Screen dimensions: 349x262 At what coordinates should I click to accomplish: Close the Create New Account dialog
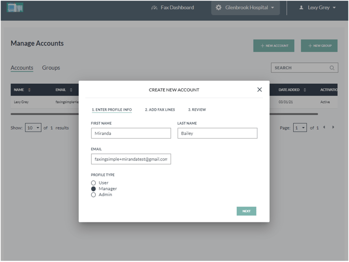point(259,89)
